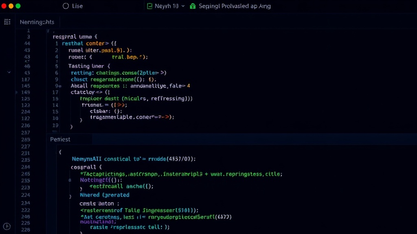Click the long green line starting 'TActaptictings'
This screenshot has height=234, width=417.
click(x=181, y=174)
